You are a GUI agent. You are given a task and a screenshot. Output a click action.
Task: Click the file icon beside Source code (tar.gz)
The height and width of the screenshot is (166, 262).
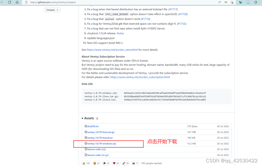[86, 155]
